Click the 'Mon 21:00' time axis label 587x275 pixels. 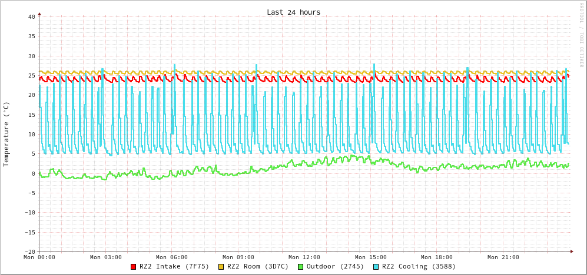point(503,257)
